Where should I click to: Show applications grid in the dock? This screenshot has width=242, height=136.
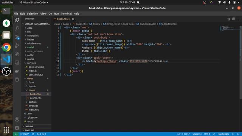pos(6,130)
